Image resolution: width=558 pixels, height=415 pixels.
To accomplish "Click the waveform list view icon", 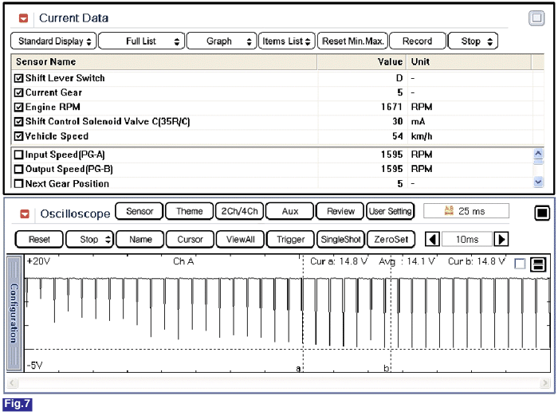I will [538, 264].
